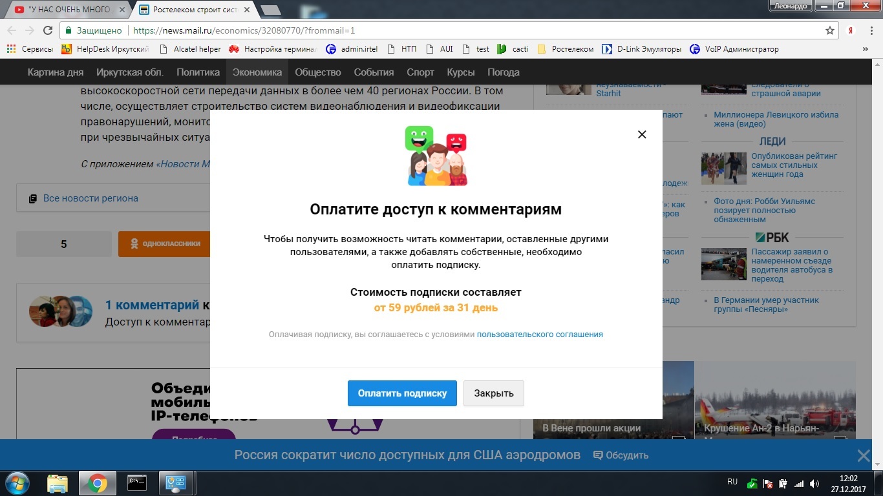Open the 'Alcatel helper' bookmark
This screenshot has height=496, width=883.
point(189,48)
